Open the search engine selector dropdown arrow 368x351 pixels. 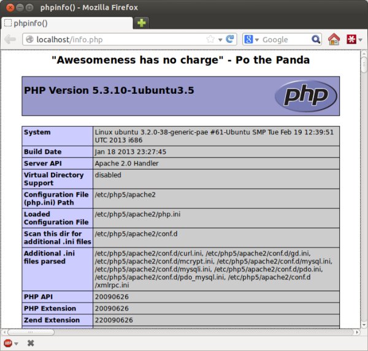257,40
